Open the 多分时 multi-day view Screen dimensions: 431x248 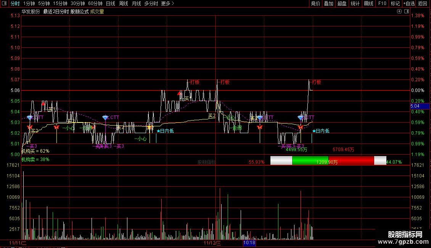click(x=151, y=3)
